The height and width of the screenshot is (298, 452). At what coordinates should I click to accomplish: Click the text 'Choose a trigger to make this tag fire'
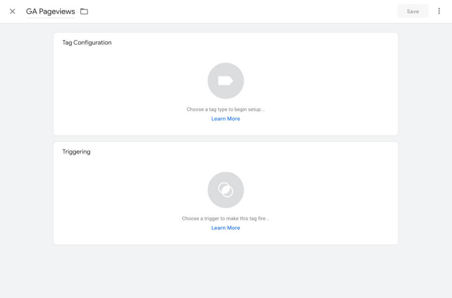pyautogui.click(x=226, y=218)
